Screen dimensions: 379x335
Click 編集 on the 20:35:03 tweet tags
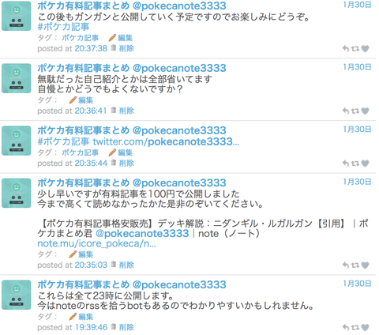(85, 254)
